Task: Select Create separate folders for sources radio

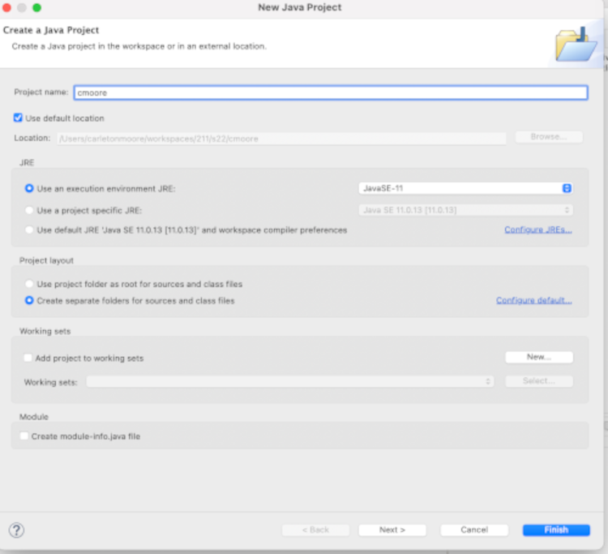Action: pos(29,300)
